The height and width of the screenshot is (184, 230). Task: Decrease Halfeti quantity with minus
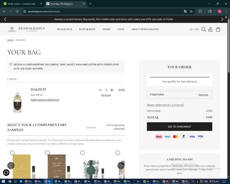[x=100, y=90]
